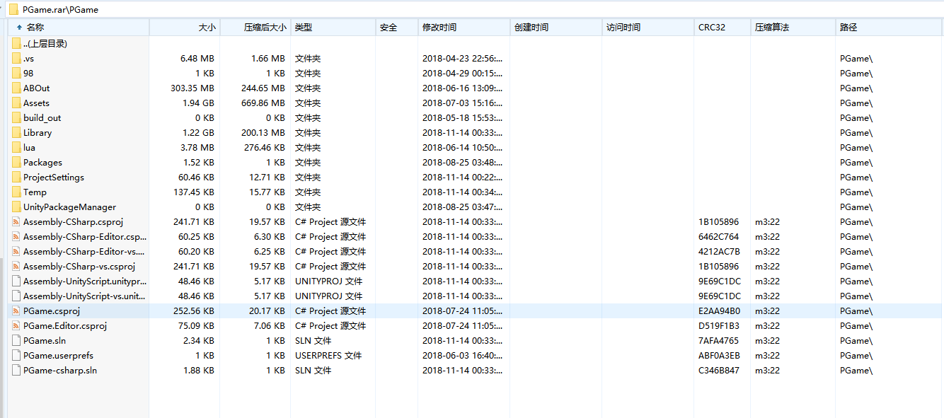Select the PGame-csharp.sln file entry
Image resolution: width=944 pixels, height=418 pixels.
60,371
